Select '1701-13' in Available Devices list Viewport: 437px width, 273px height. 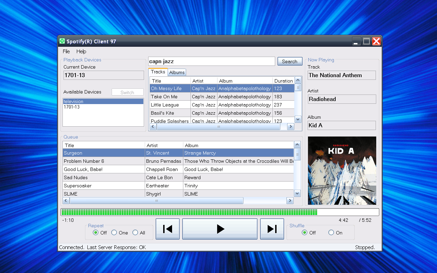[103, 107]
